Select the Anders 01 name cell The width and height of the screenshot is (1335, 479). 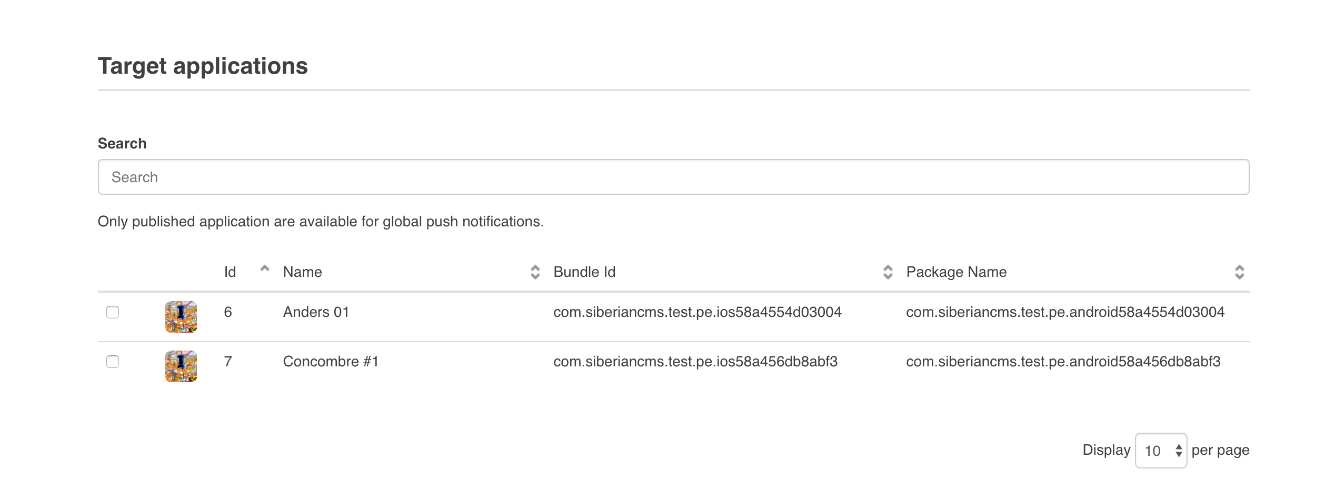[316, 312]
